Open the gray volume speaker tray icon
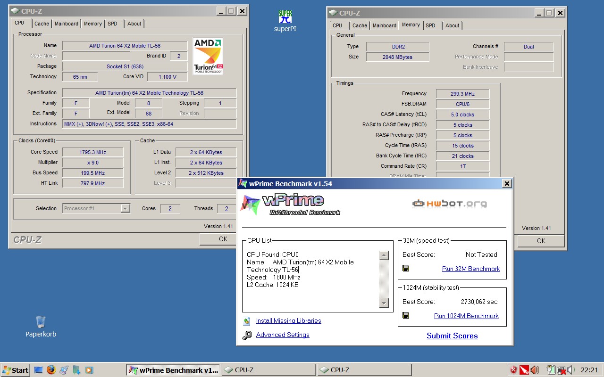604x377 pixels. click(x=571, y=370)
